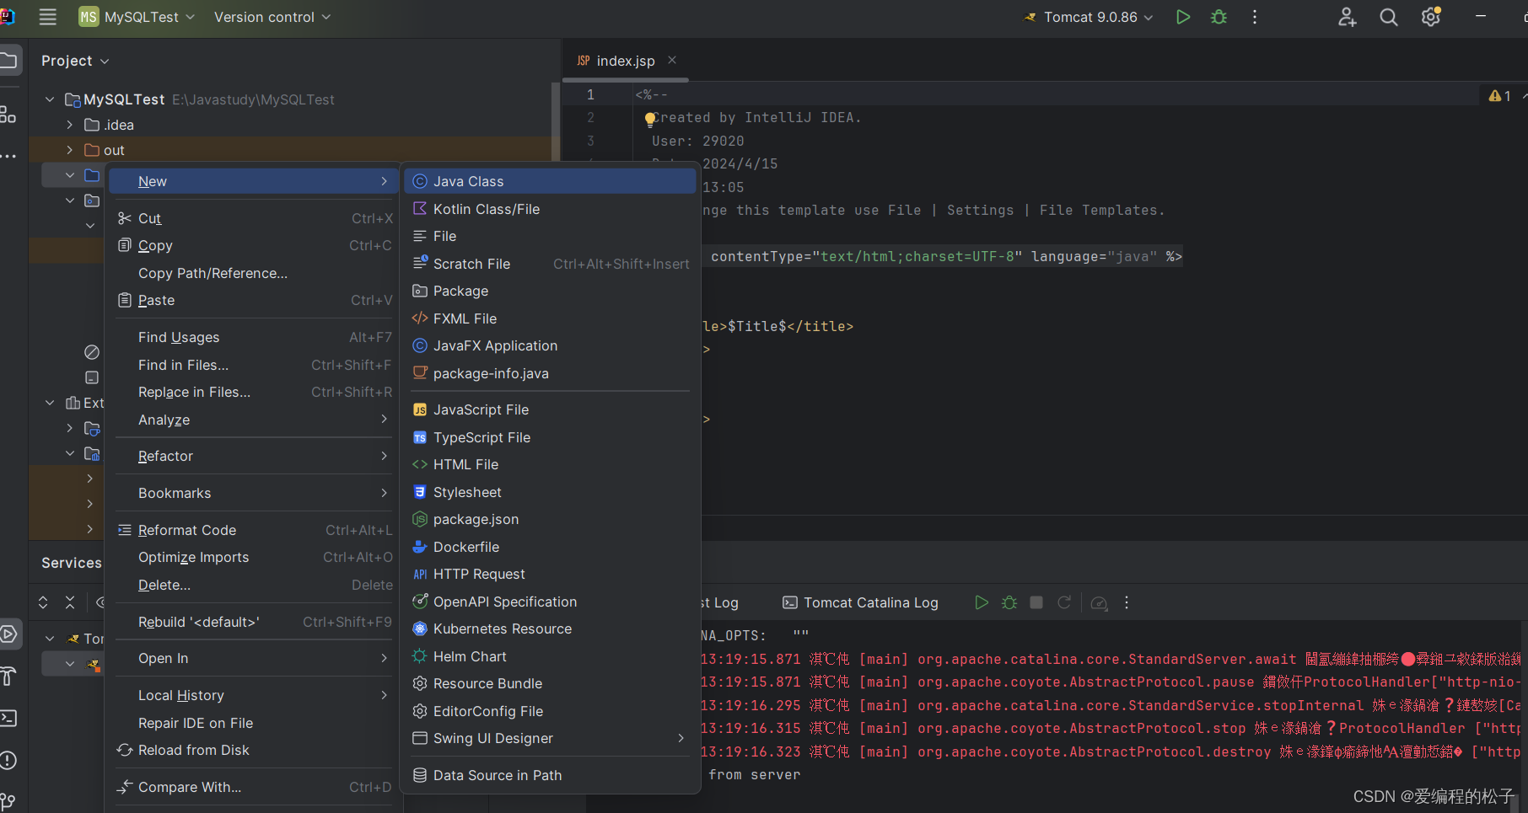
Task: Expand all services in Services panel
Action: pos(43,602)
